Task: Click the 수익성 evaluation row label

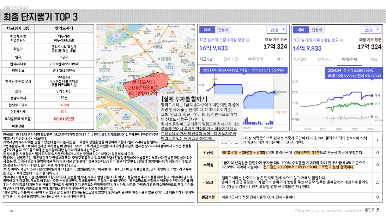Action: 208,165
